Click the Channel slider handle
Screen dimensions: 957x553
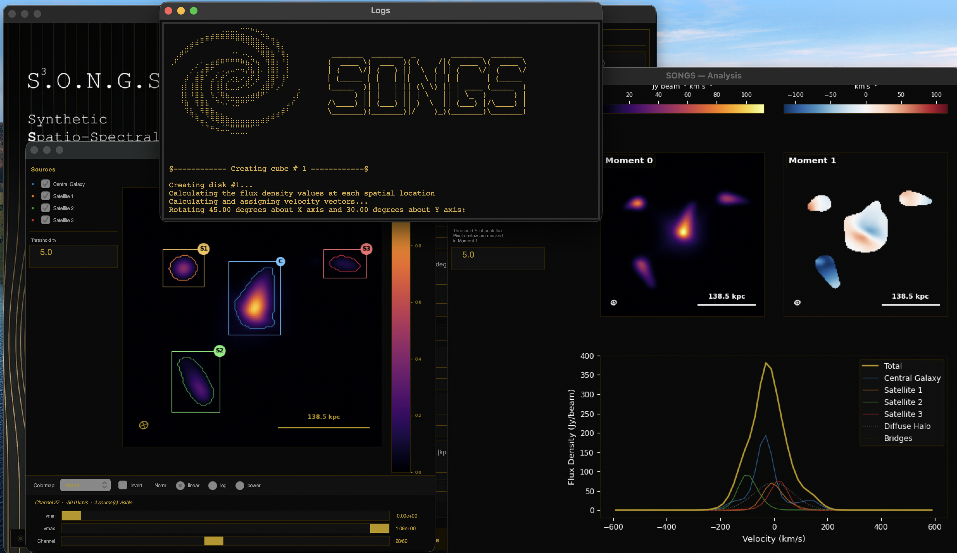point(214,541)
